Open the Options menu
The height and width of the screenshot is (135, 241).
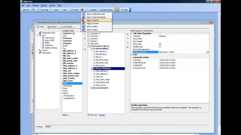point(44,6)
